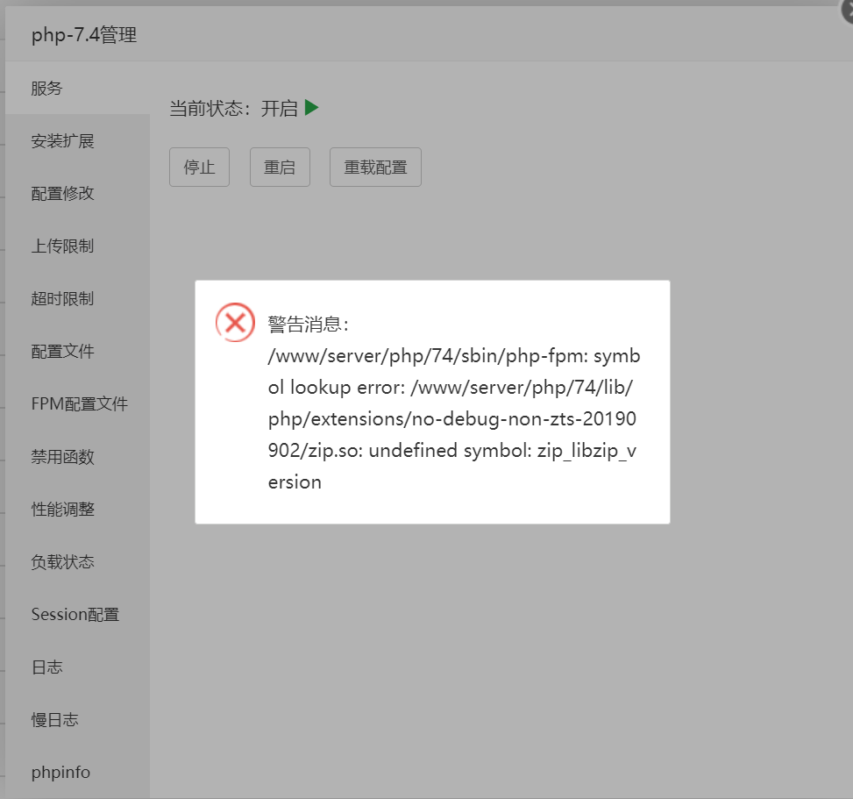Click 重载配置 reload button
853x799 pixels.
(x=375, y=168)
